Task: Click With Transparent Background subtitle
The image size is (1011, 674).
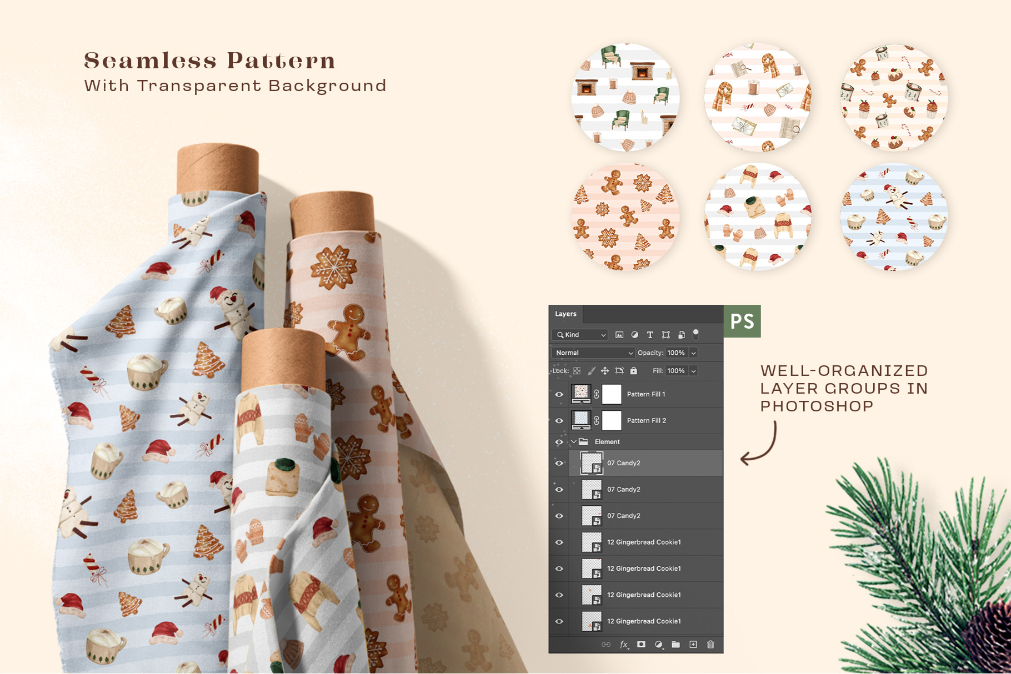Action: (x=235, y=85)
